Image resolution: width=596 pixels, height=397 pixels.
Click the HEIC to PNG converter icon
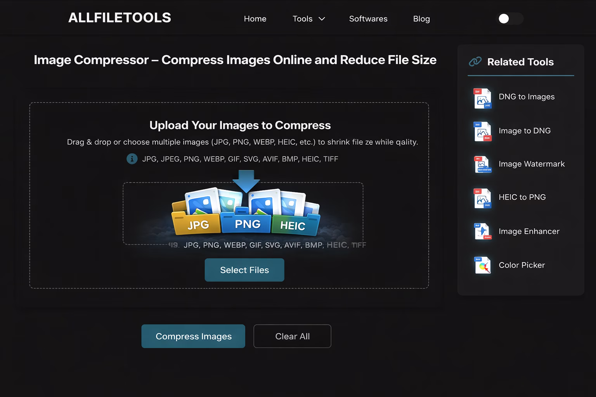pyautogui.click(x=482, y=198)
